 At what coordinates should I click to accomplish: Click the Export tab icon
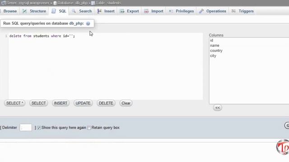pyautogui.click(x=122, y=11)
